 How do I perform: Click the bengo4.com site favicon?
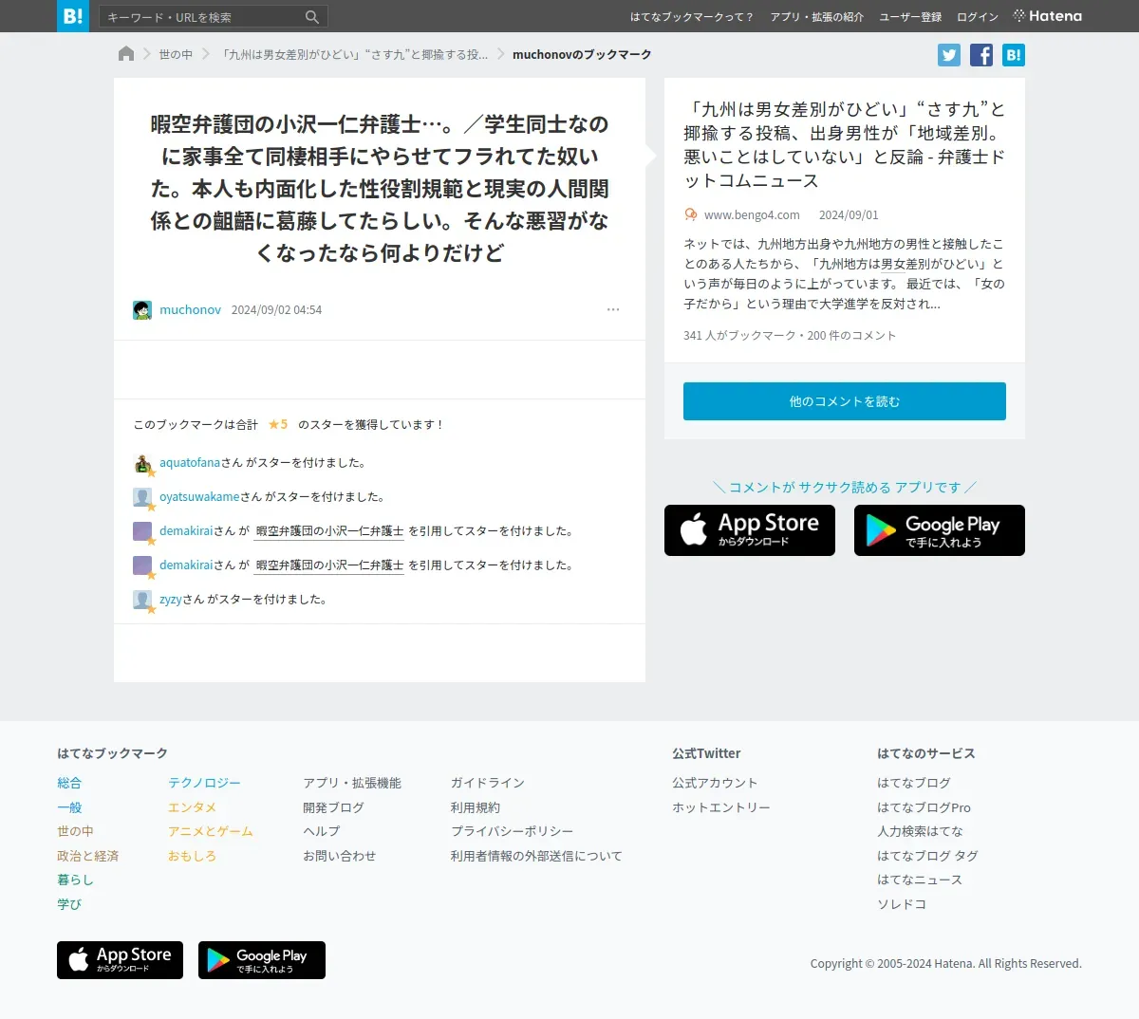click(691, 214)
